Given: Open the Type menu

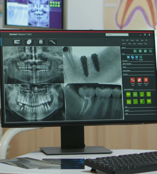Looking at the screenshot, I should pyautogui.click(x=142, y=40).
